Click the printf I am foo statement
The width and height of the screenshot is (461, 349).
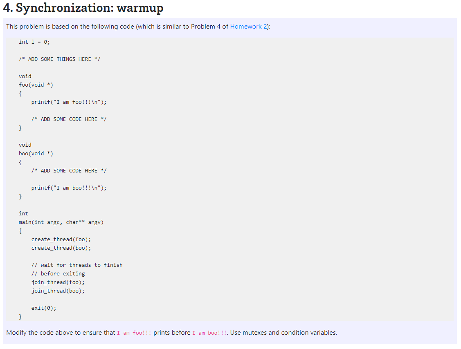(x=69, y=102)
